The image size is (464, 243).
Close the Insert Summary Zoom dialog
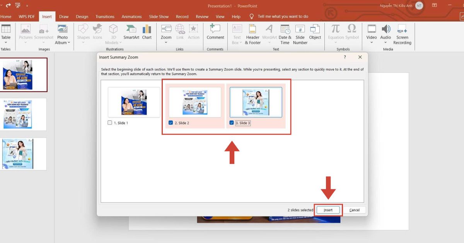coord(360,57)
